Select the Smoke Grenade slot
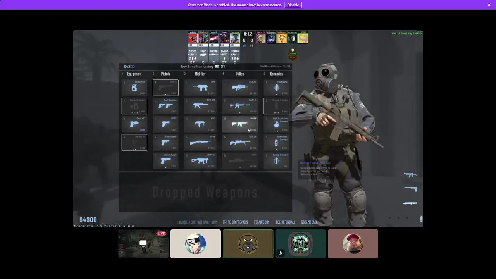The width and height of the screenshot is (496, 279). coord(276,106)
